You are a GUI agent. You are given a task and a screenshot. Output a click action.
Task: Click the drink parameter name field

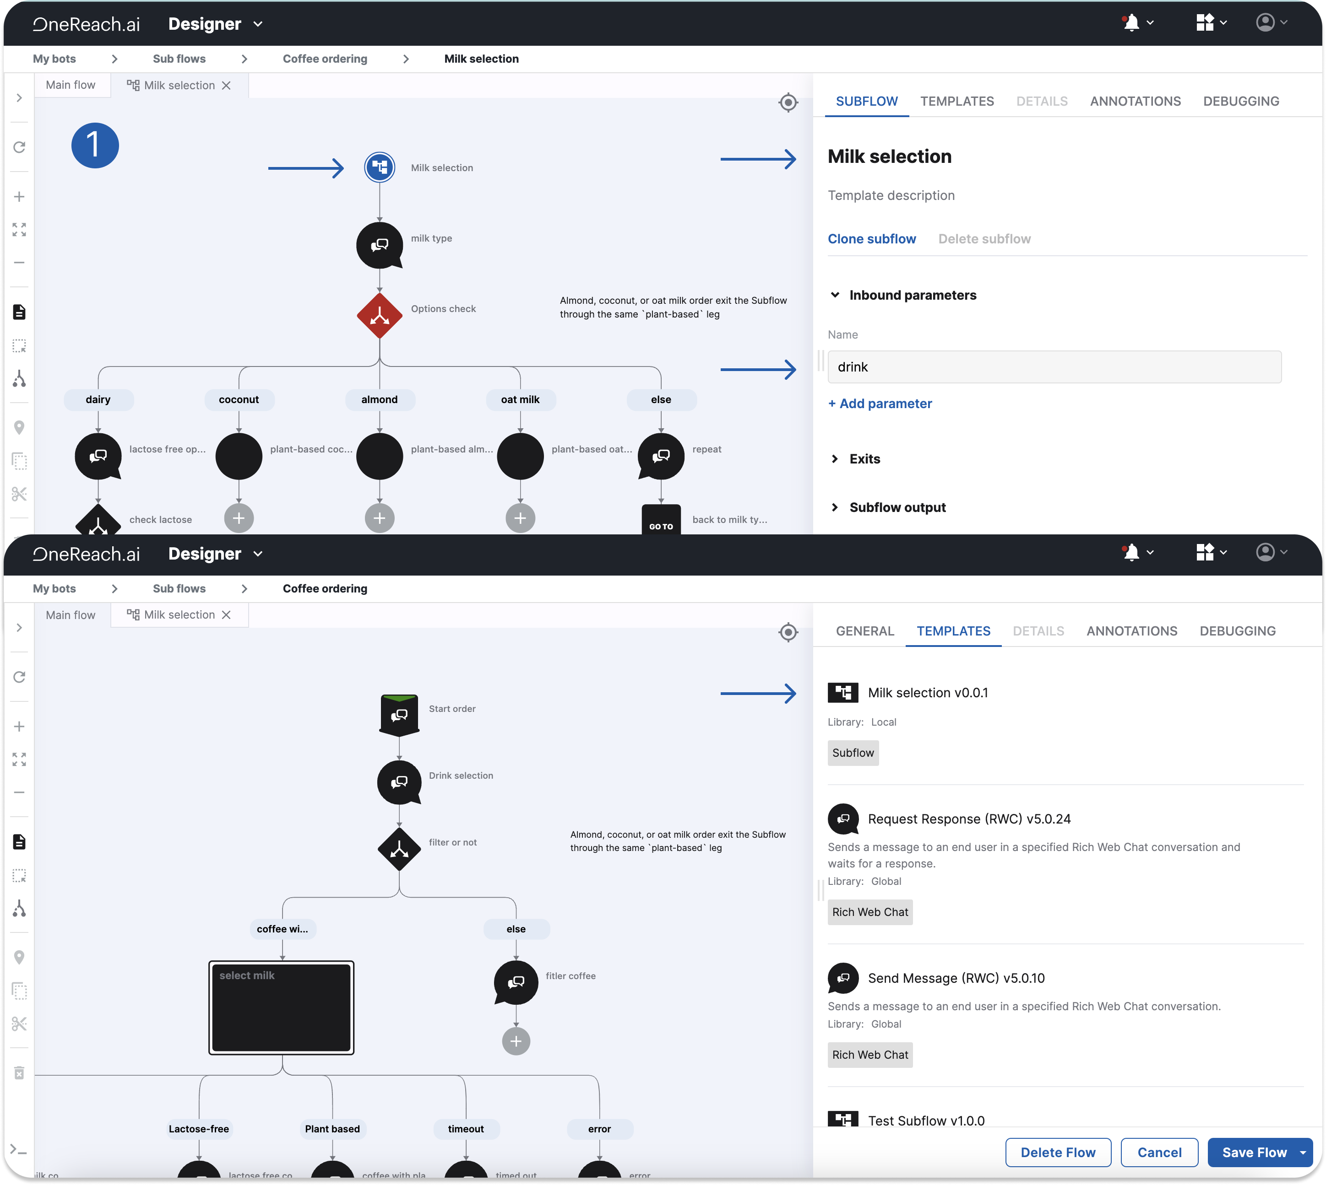click(x=1054, y=367)
